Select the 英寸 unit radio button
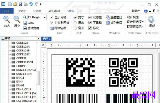This screenshot has width=160, height=103. [75, 18]
